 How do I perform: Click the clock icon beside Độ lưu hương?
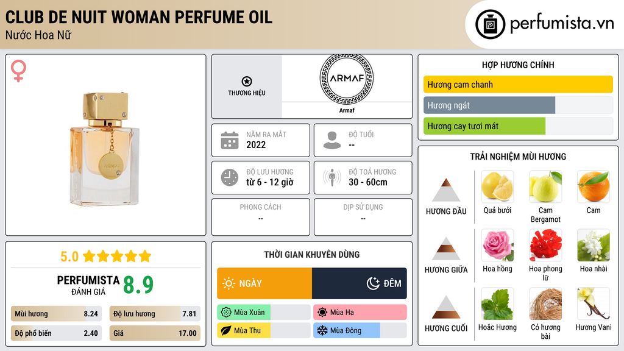pos(229,177)
